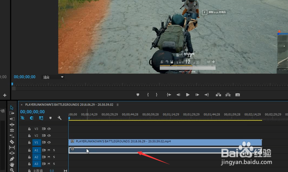Toggle Linked Selection in timeline

[41, 118]
